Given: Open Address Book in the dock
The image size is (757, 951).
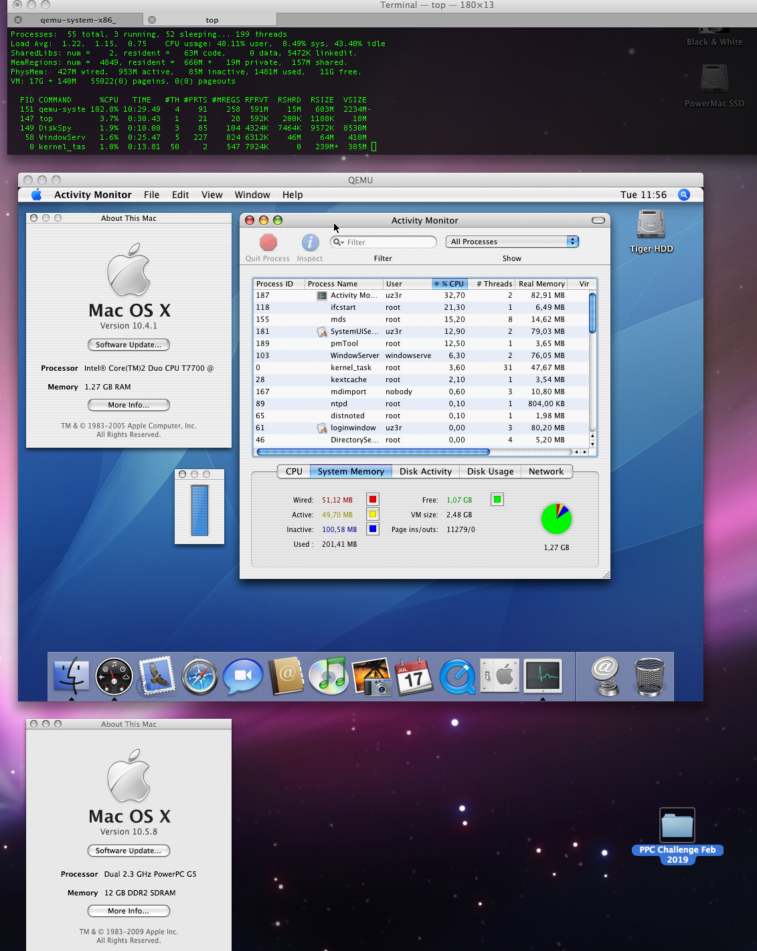Looking at the screenshot, I should [x=286, y=676].
